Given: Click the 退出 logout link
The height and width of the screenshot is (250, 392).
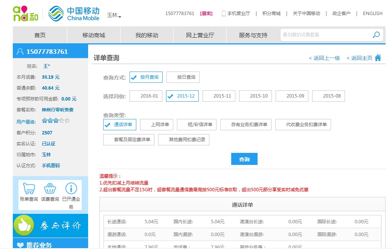Looking at the screenshot, I should click(x=206, y=14).
